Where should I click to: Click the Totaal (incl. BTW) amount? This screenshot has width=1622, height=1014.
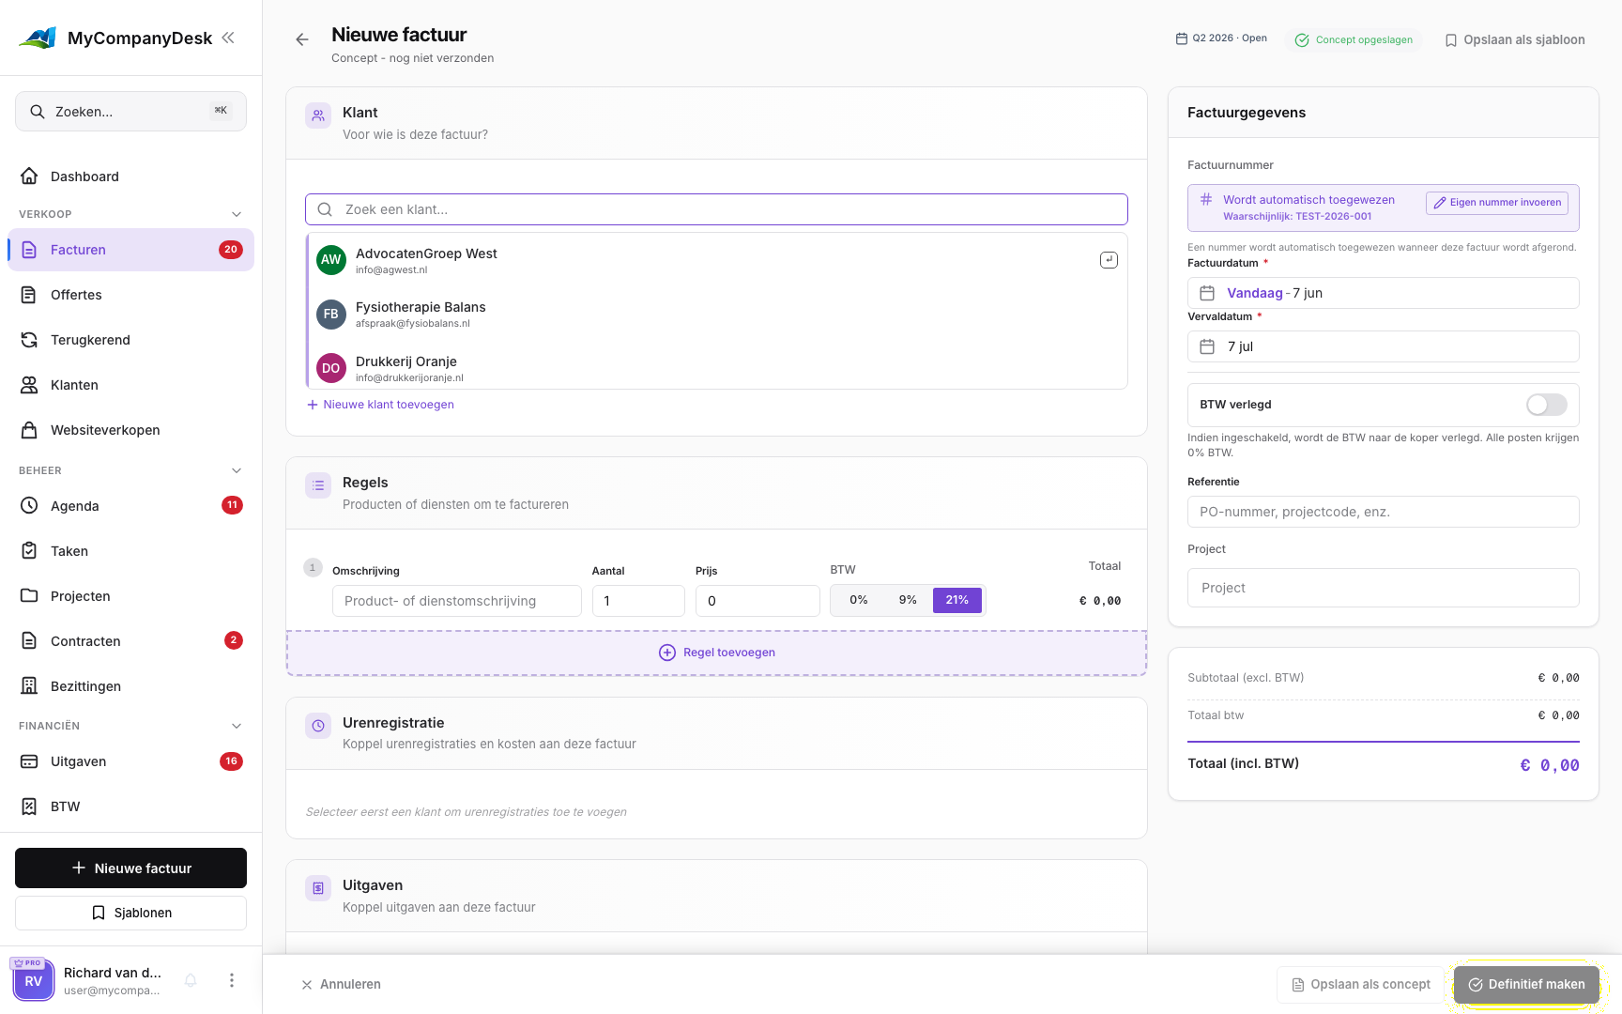[1550, 765]
